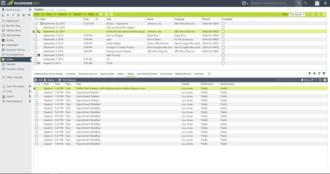Image resolution: width=330 pixels, height=174 pixels.
Task: Click the Add note button
Action: pyautogui.click(x=38, y=80)
